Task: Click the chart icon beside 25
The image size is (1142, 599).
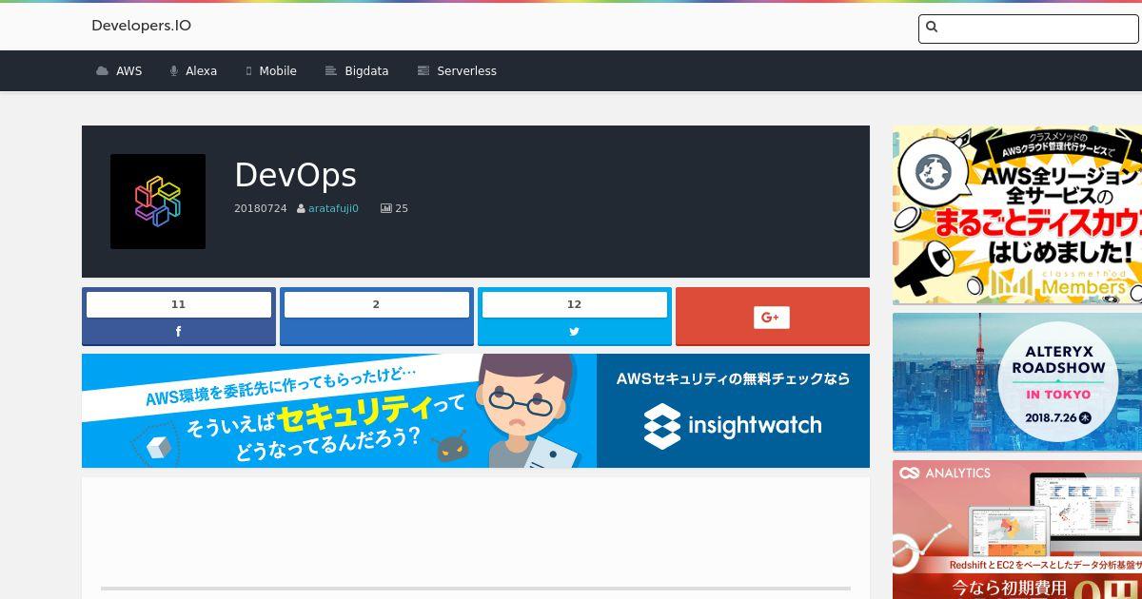Action: click(386, 208)
